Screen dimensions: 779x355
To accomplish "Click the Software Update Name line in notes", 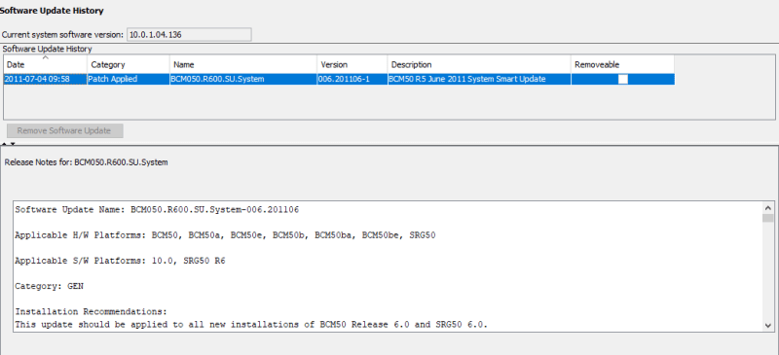I will pos(157,209).
